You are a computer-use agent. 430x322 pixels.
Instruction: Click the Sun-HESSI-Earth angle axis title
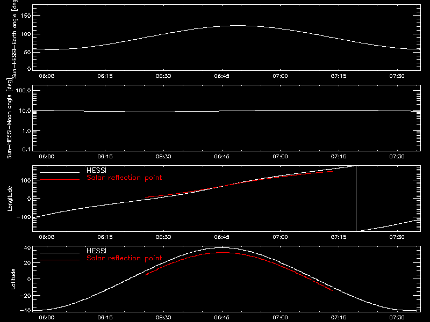15,39
